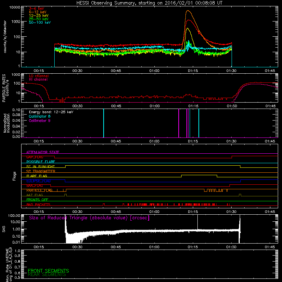Select the 6-12 keV legend label
Viewport: 282px width, 282px height.
[x=38, y=12]
